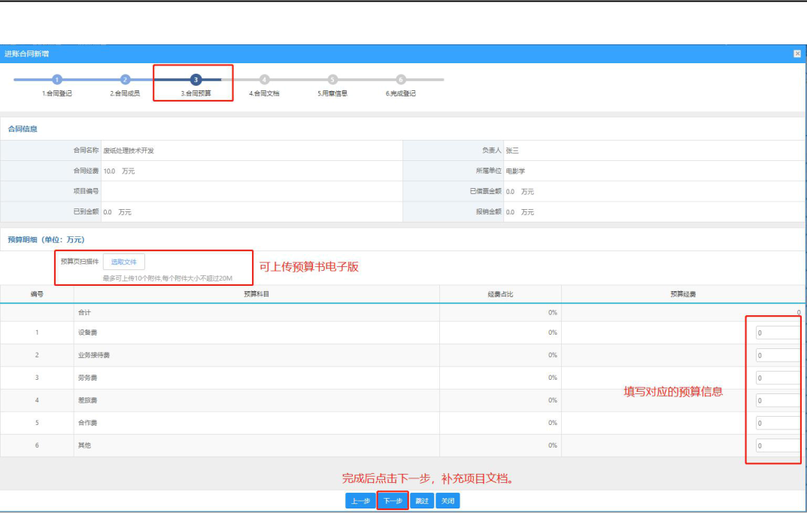Click the 预算科目 column header

point(256,294)
